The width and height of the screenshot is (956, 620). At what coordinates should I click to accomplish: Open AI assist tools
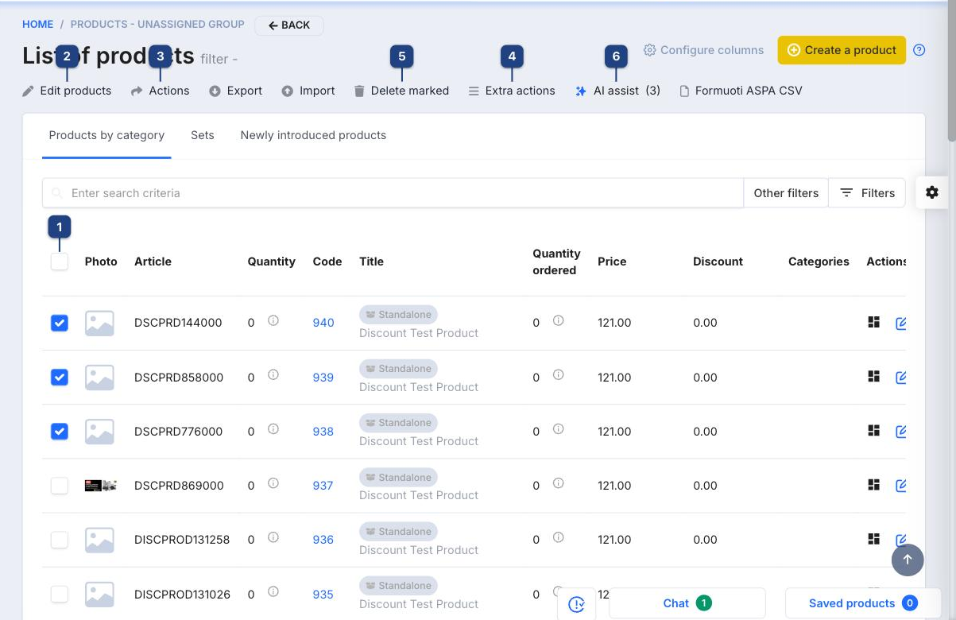coord(617,91)
